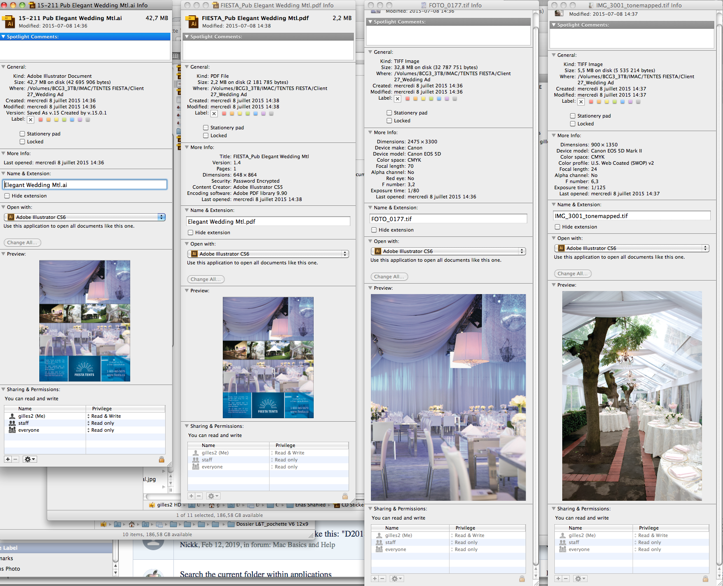Open 'Open with' dropdown in FIESTA_Pub pdf Info window
Screen dimensions: 723x586
268,254
